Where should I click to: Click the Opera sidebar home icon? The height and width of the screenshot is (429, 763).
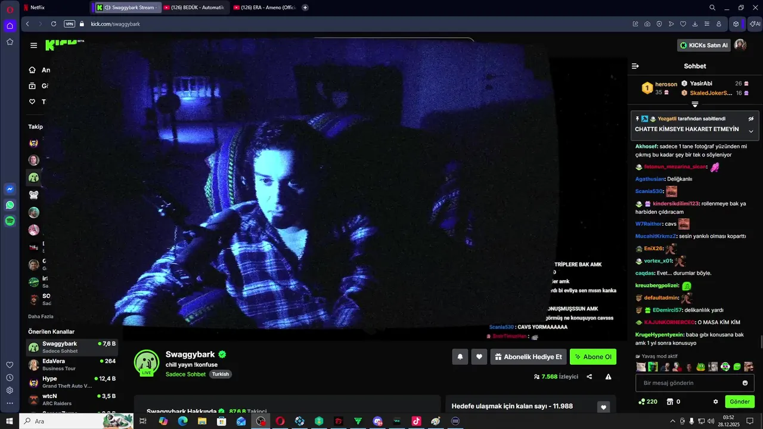pyautogui.click(x=10, y=26)
